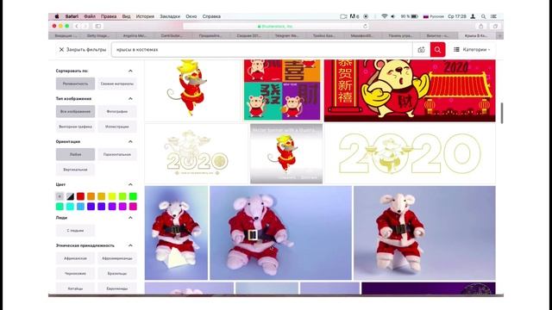Pick the pink color swatch
Viewport: 552px width, 310px height.
[133, 207]
